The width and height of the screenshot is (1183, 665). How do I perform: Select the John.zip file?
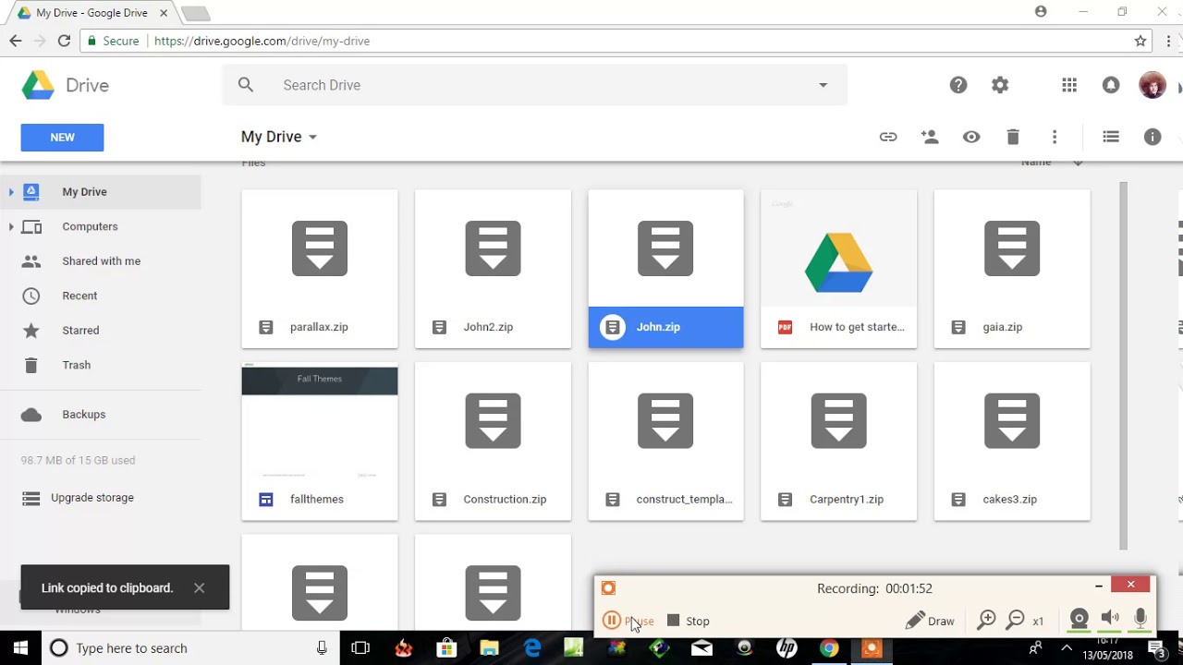tap(665, 269)
